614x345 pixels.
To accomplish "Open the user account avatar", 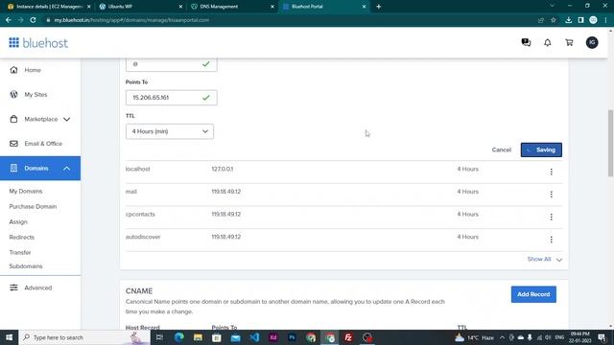I will (x=592, y=42).
